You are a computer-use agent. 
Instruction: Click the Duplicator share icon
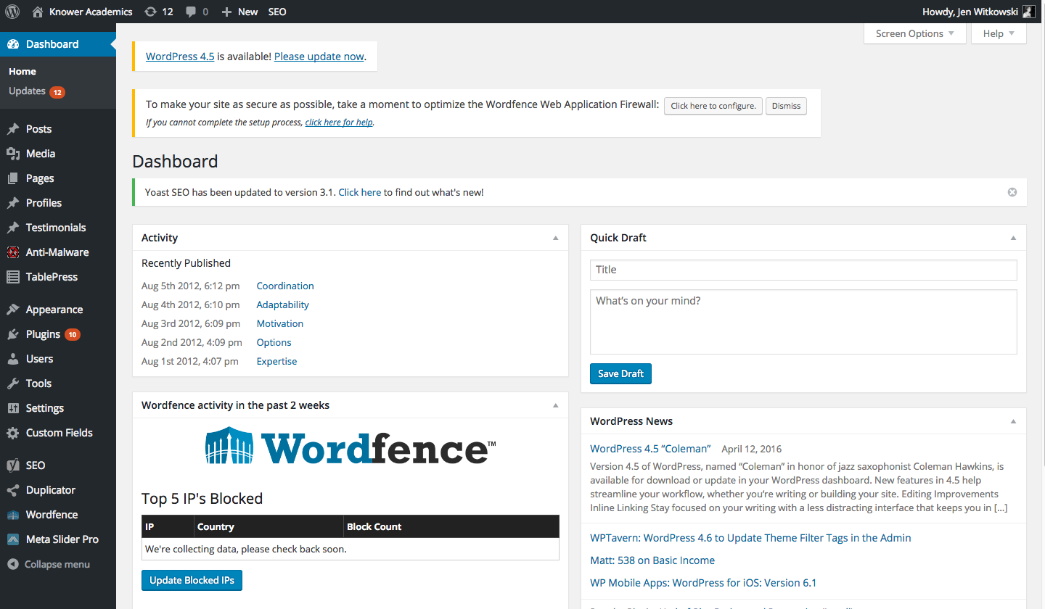13,490
